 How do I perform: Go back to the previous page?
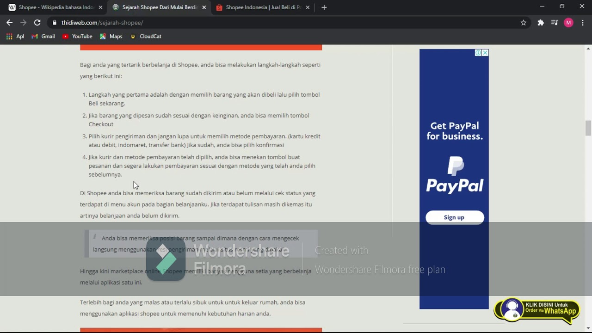[9, 22]
